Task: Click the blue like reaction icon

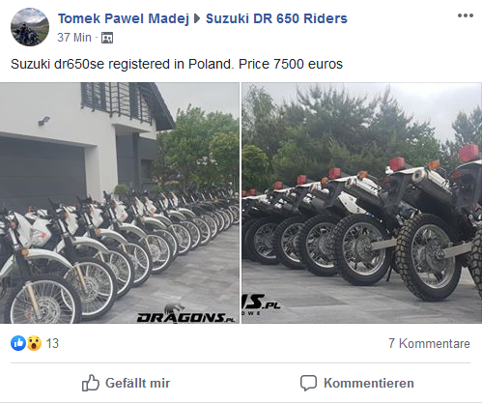Action: 18,343
